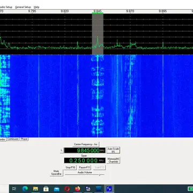Click the 9.845 frequency scale label
This screenshot has height=193, width=193.
[x=98, y=11]
